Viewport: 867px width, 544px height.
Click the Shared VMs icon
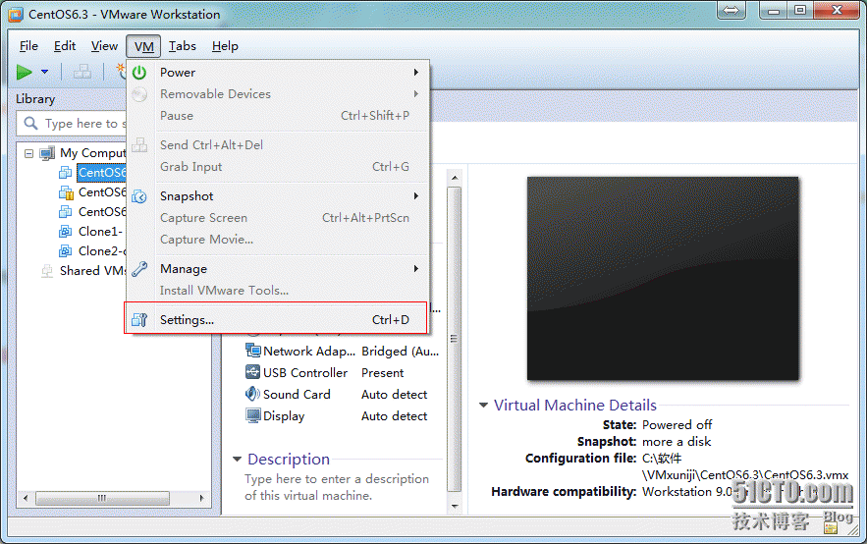pyautogui.click(x=47, y=271)
